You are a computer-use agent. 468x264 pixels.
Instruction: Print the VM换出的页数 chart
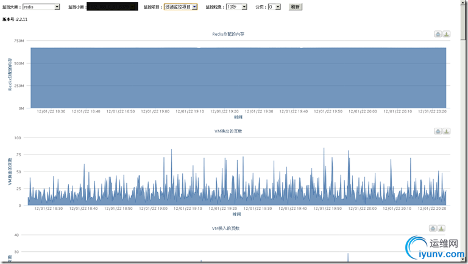tap(438, 131)
